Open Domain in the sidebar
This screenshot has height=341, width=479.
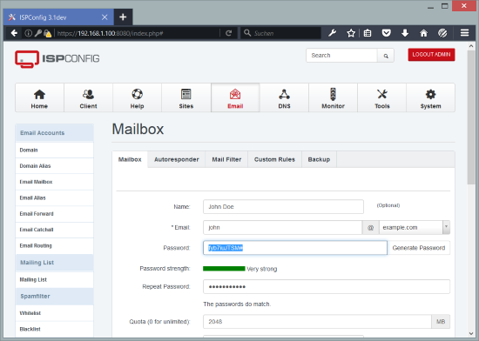[x=54, y=150]
